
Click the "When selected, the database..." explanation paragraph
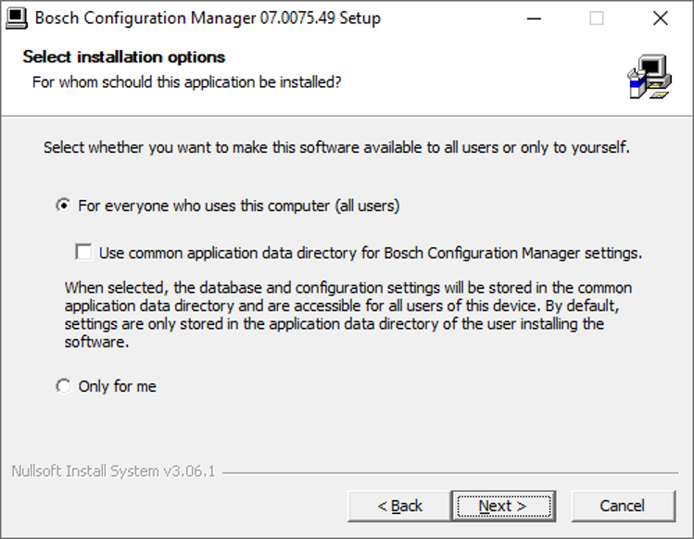[x=347, y=315]
